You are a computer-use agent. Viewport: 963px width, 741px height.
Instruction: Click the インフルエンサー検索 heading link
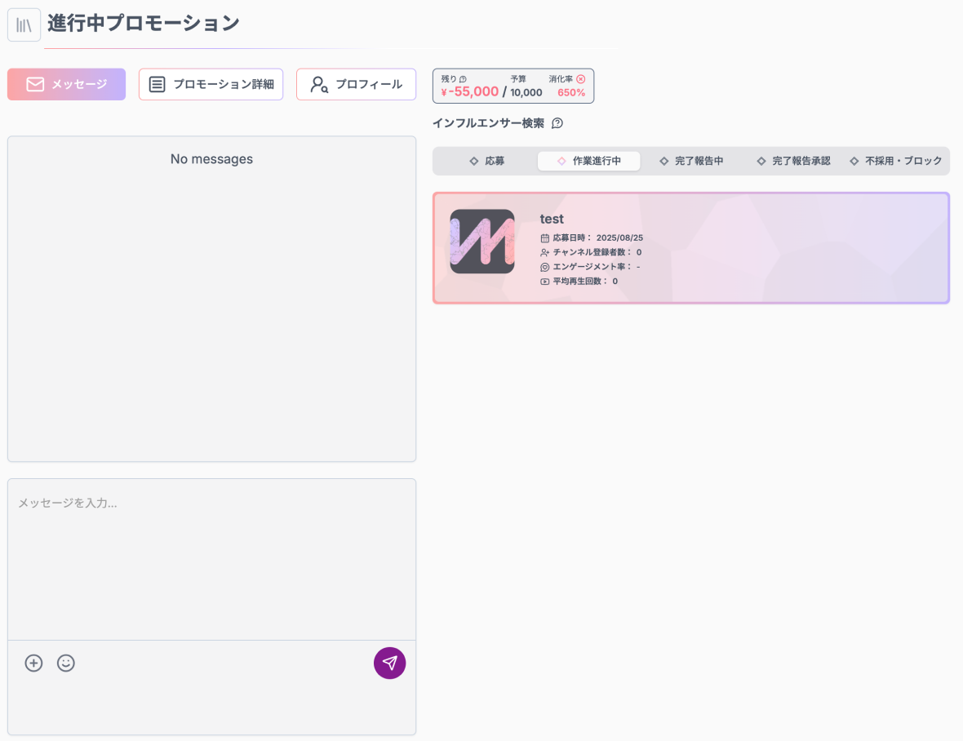pos(488,123)
